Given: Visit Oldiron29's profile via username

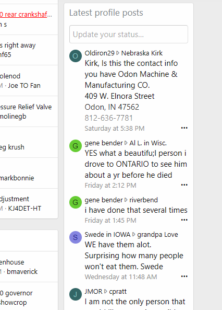Looking at the screenshot, I should click(100, 53).
